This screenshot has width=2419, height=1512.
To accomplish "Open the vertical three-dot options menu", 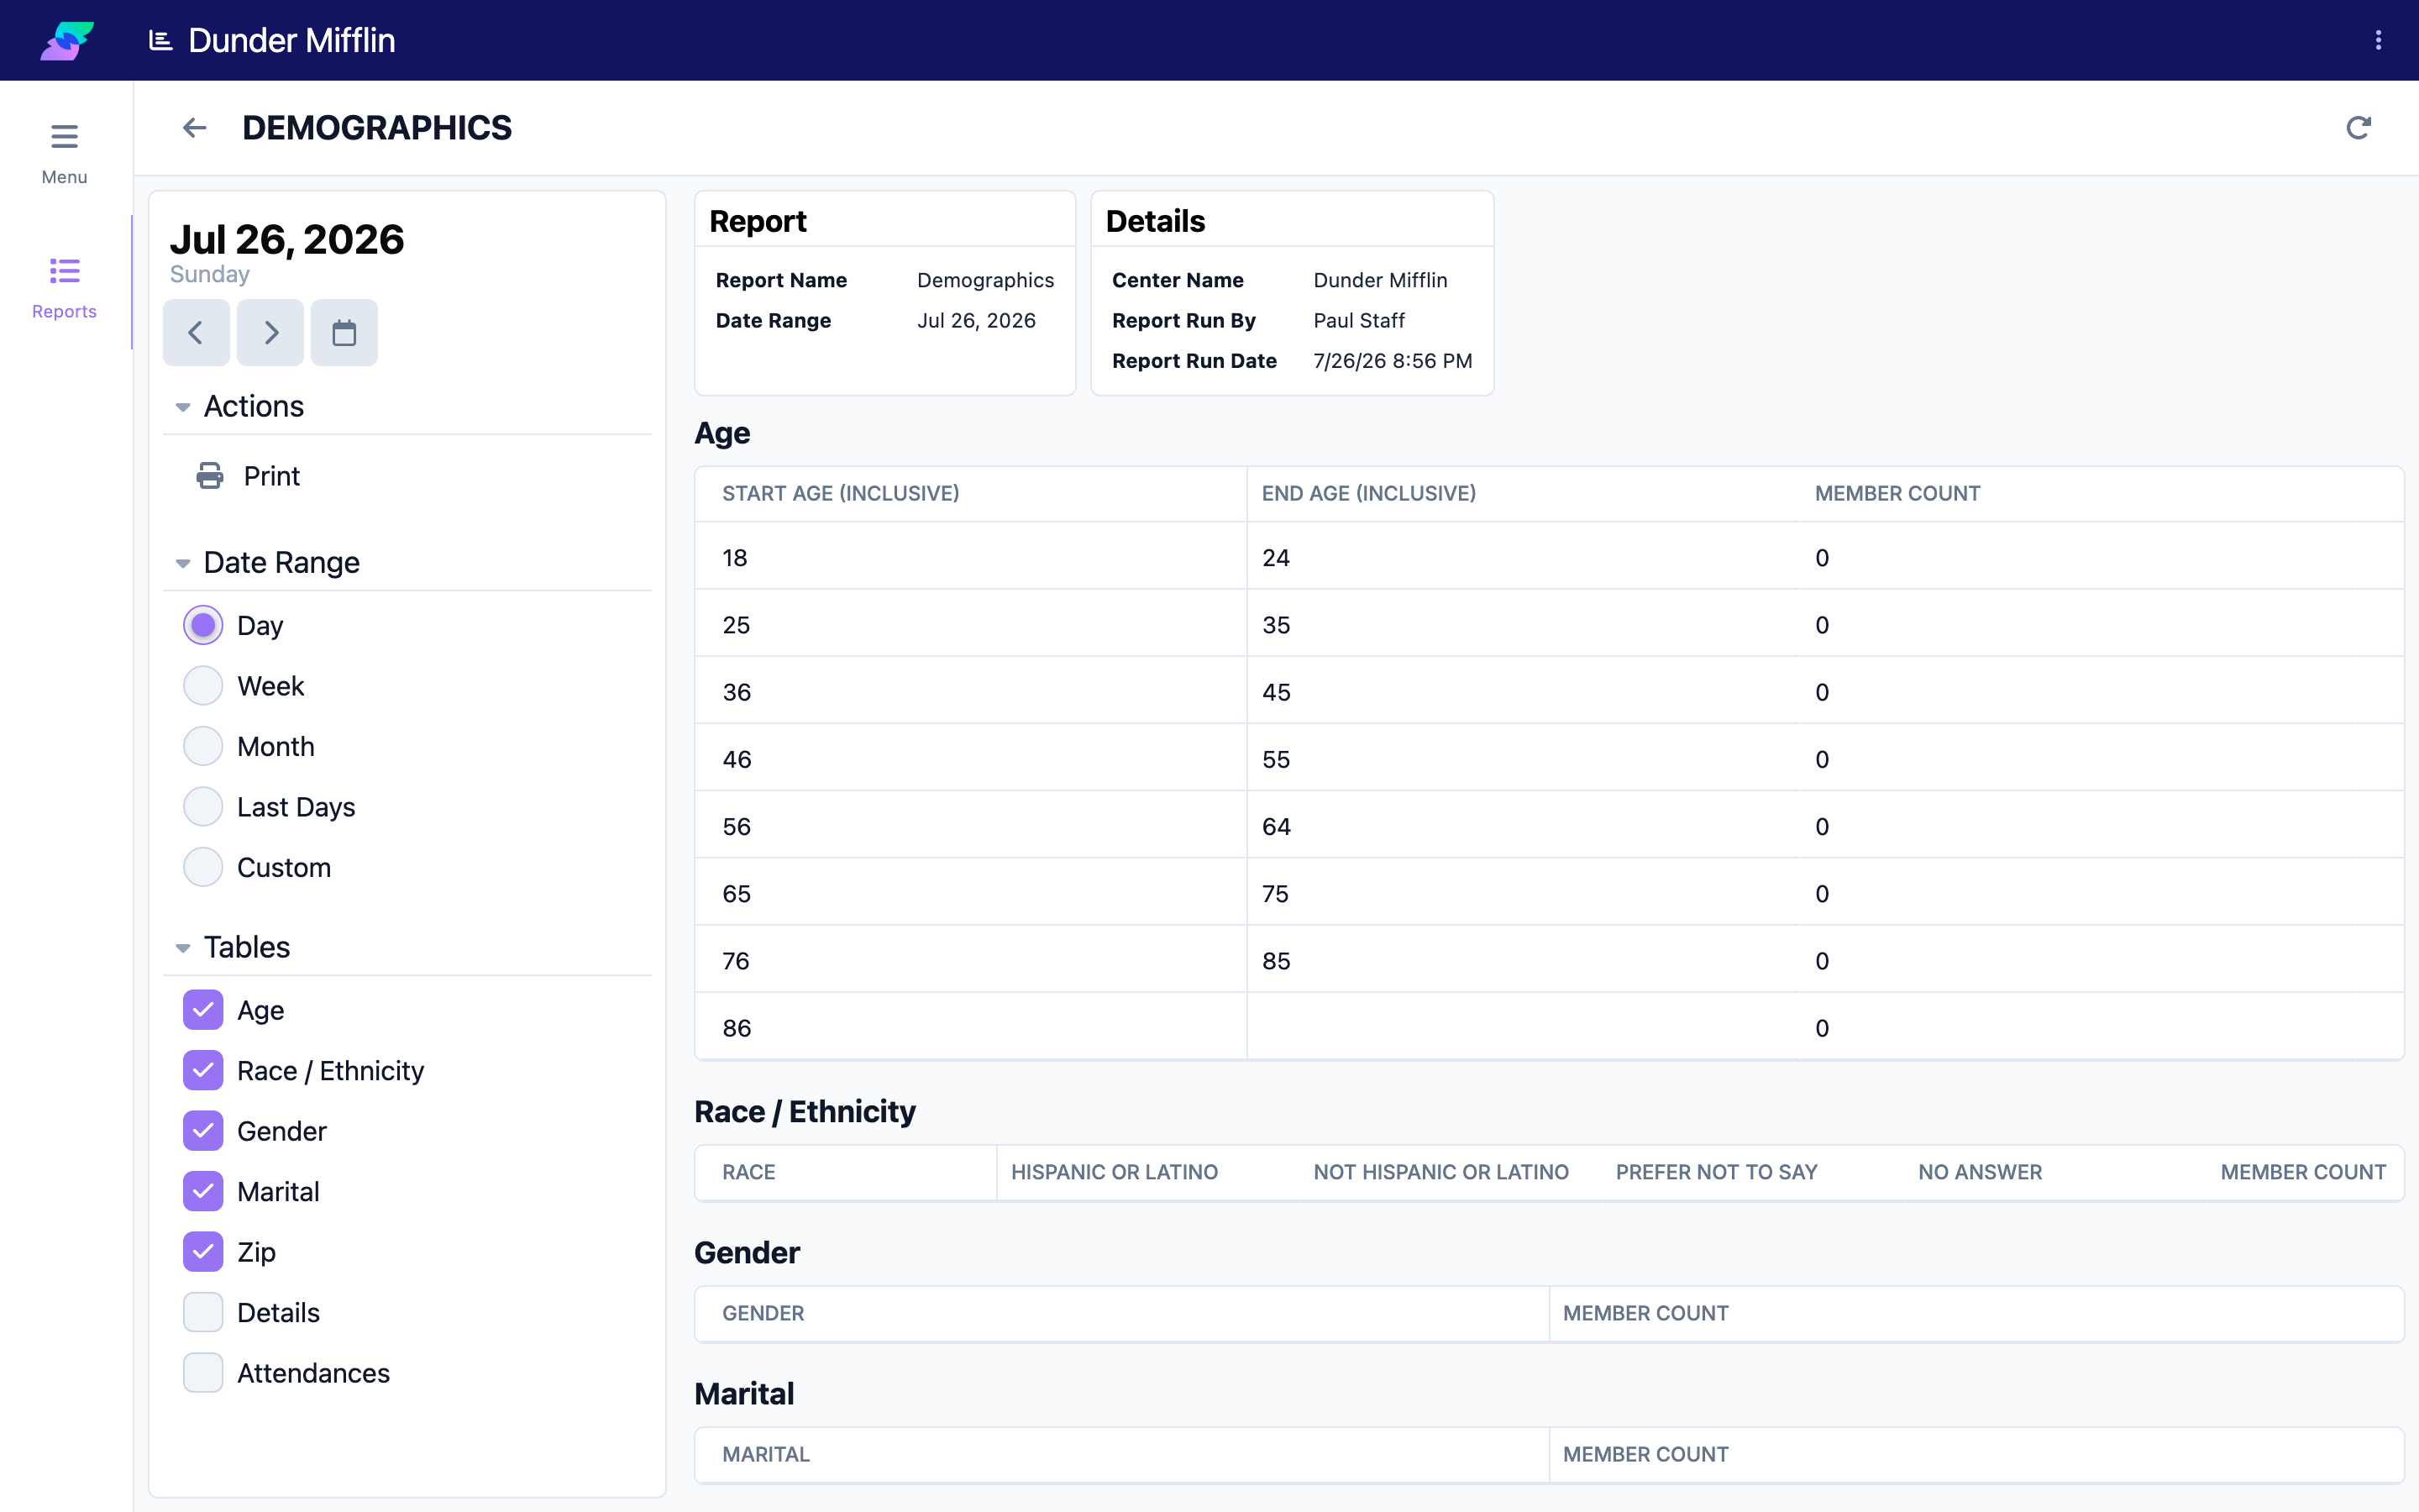I will pos(2378,40).
